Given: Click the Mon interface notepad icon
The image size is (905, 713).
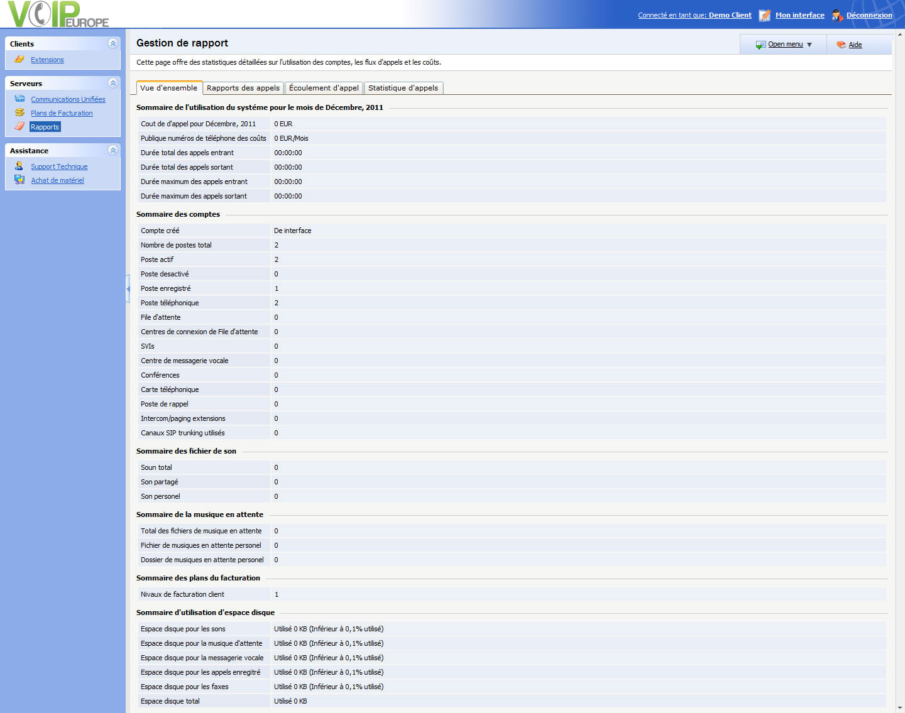Looking at the screenshot, I should coord(764,15).
